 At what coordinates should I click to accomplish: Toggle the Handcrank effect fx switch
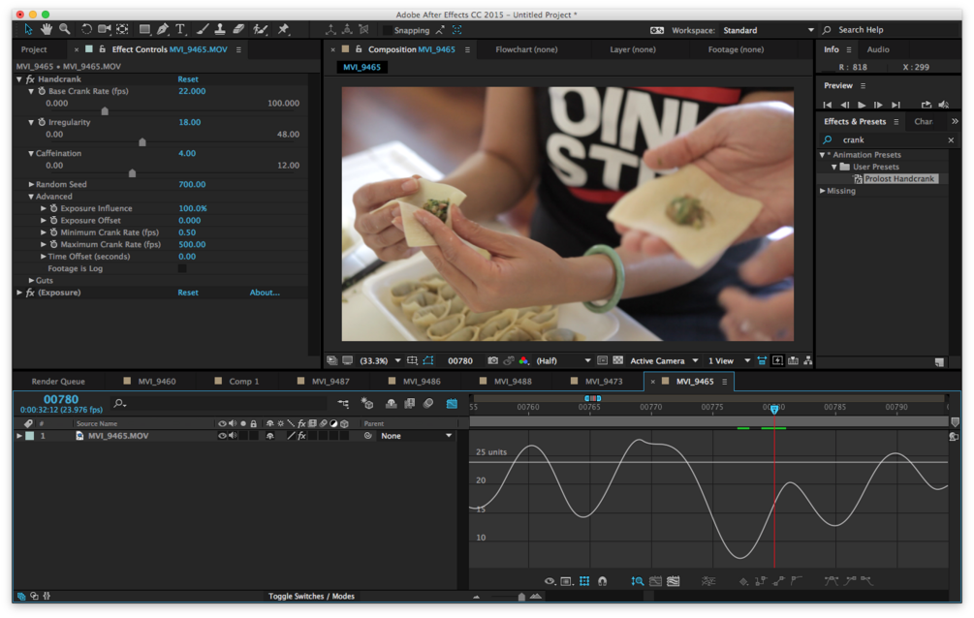click(x=29, y=79)
